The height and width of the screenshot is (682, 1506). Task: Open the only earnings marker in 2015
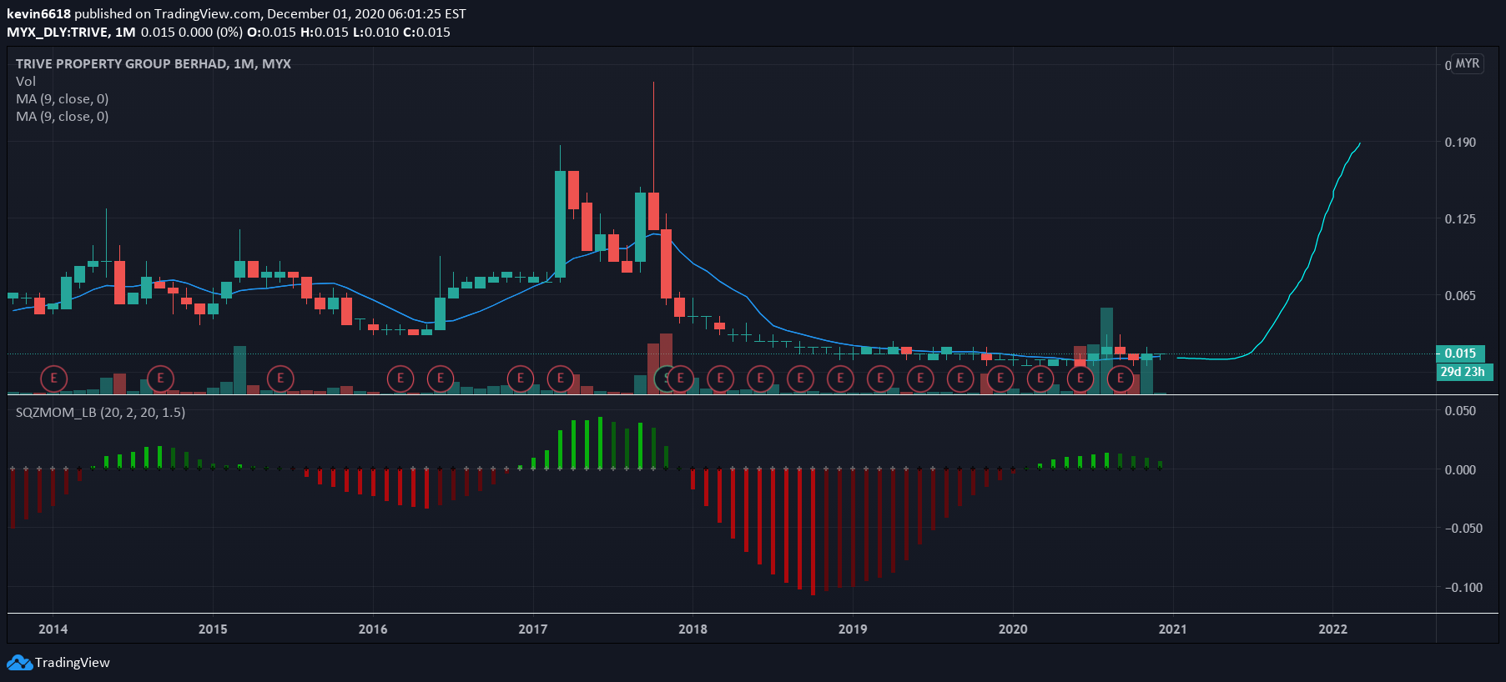point(280,379)
